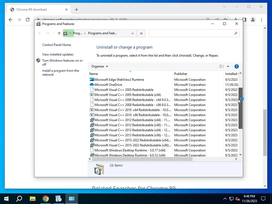Stop loading with the address bar X button
This screenshot has width=272, height=204.
click(141, 33)
